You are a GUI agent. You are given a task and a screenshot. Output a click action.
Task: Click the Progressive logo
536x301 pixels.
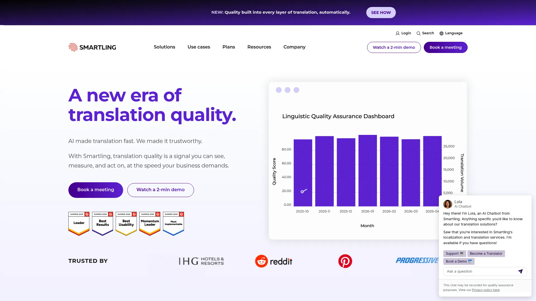click(417, 260)
